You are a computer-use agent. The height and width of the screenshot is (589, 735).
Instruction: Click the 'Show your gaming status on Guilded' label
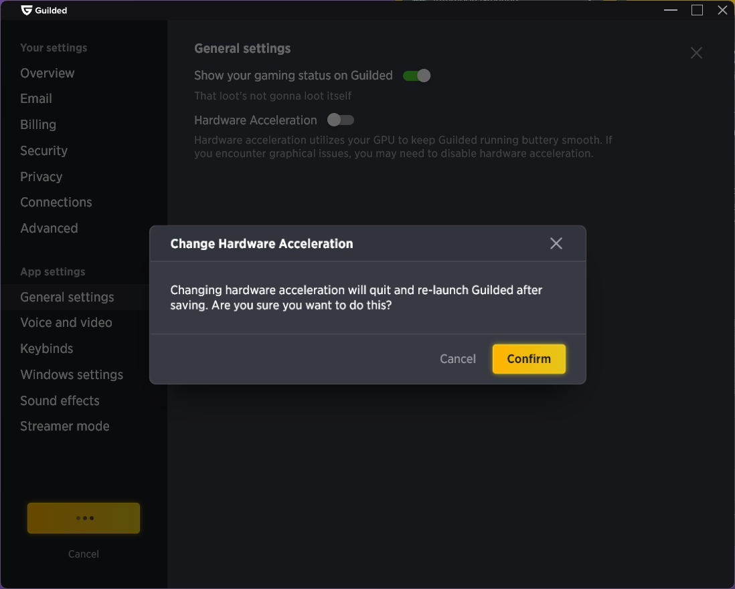pyautogui.click(x=293, y=76)
